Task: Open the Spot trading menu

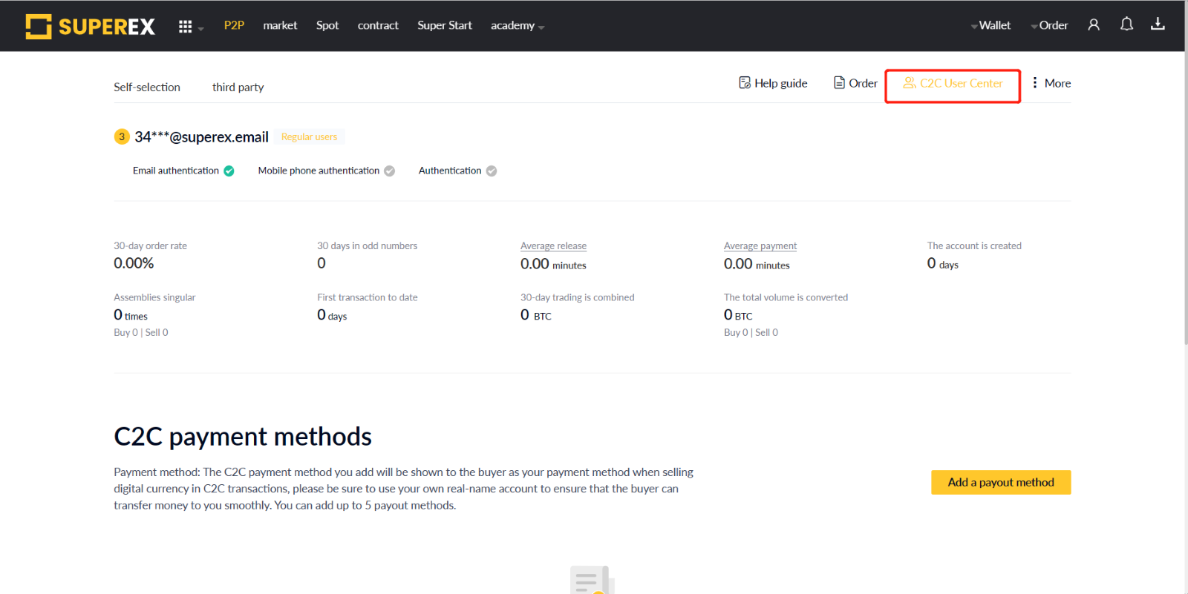Action: point(327,25)
